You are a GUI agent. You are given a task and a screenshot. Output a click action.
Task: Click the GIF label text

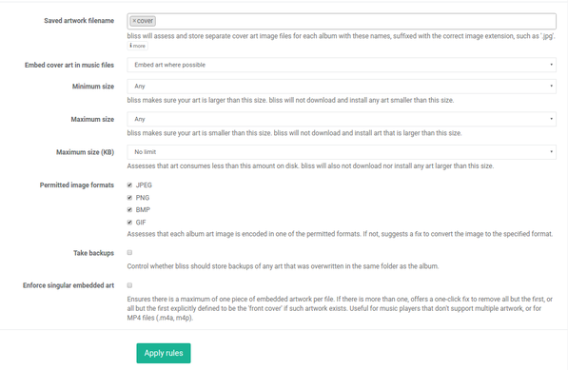141,223
